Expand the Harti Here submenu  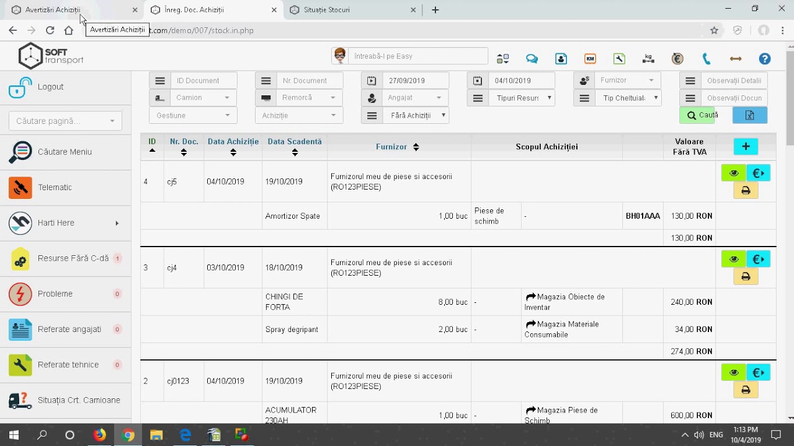[117, 223]
